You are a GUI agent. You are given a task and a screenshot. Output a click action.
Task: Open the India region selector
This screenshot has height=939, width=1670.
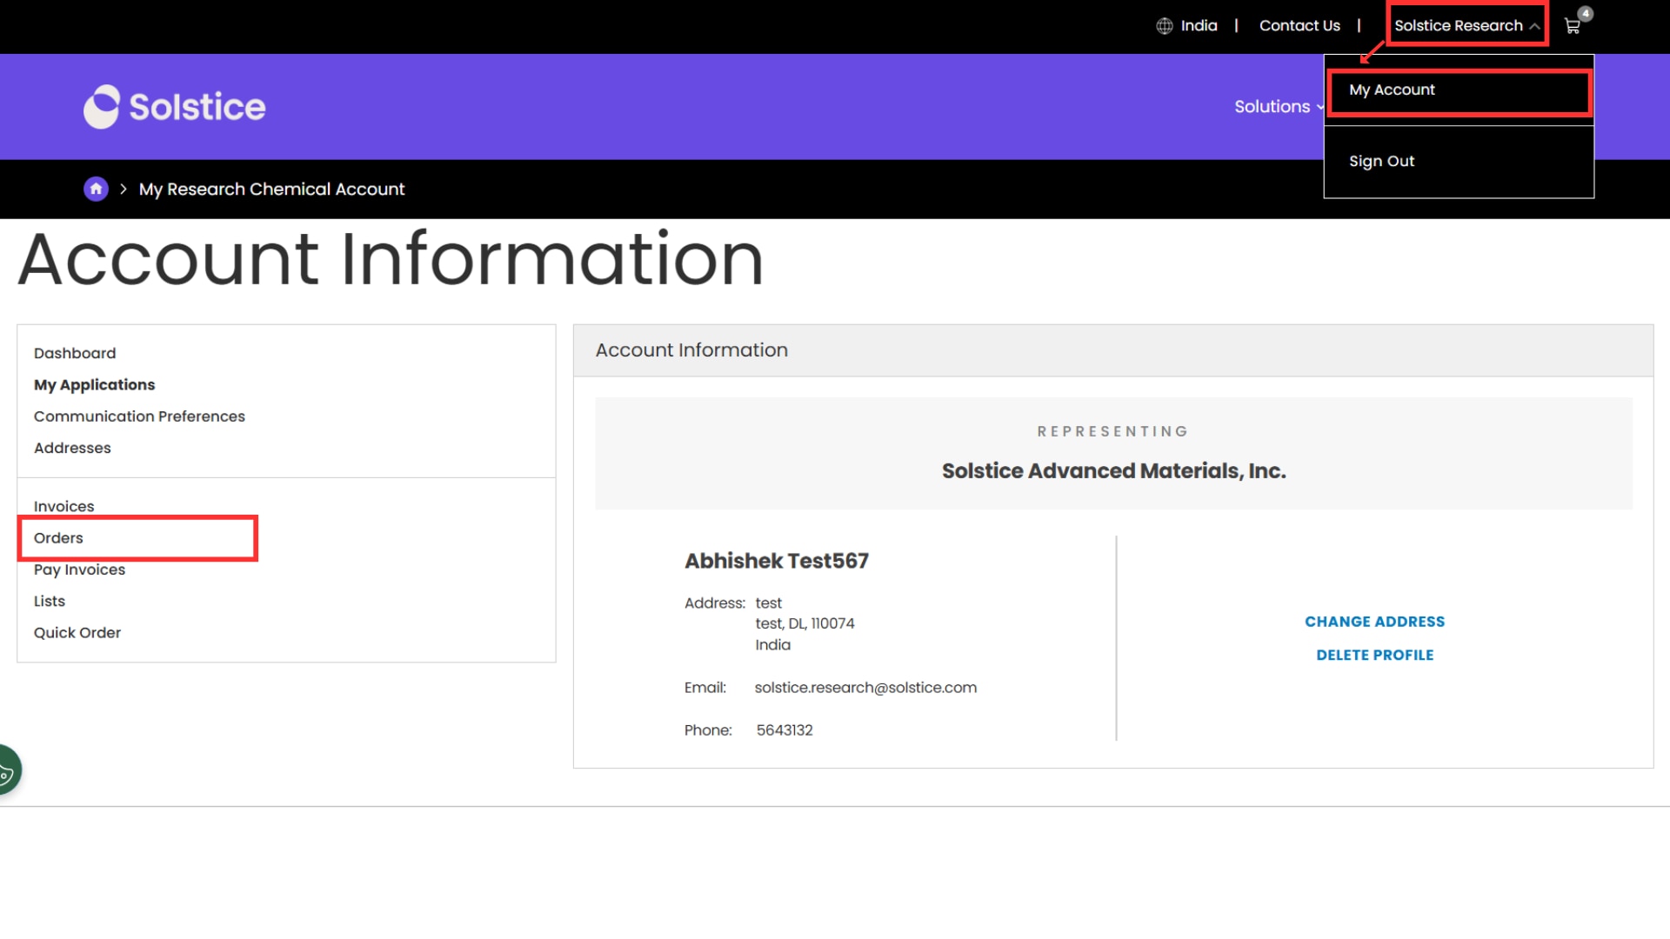(1199, 26)
